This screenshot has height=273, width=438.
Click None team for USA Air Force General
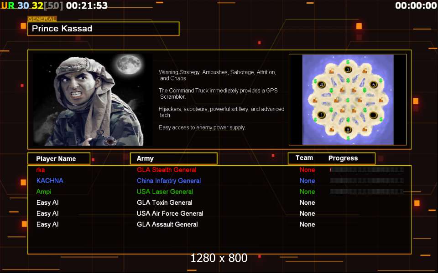pos(307,213)
